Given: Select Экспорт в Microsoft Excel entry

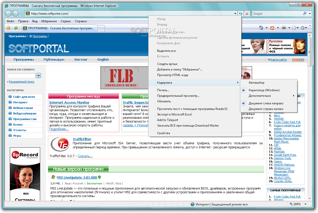Looking at the screenshot, I should (x=194, y=114).
